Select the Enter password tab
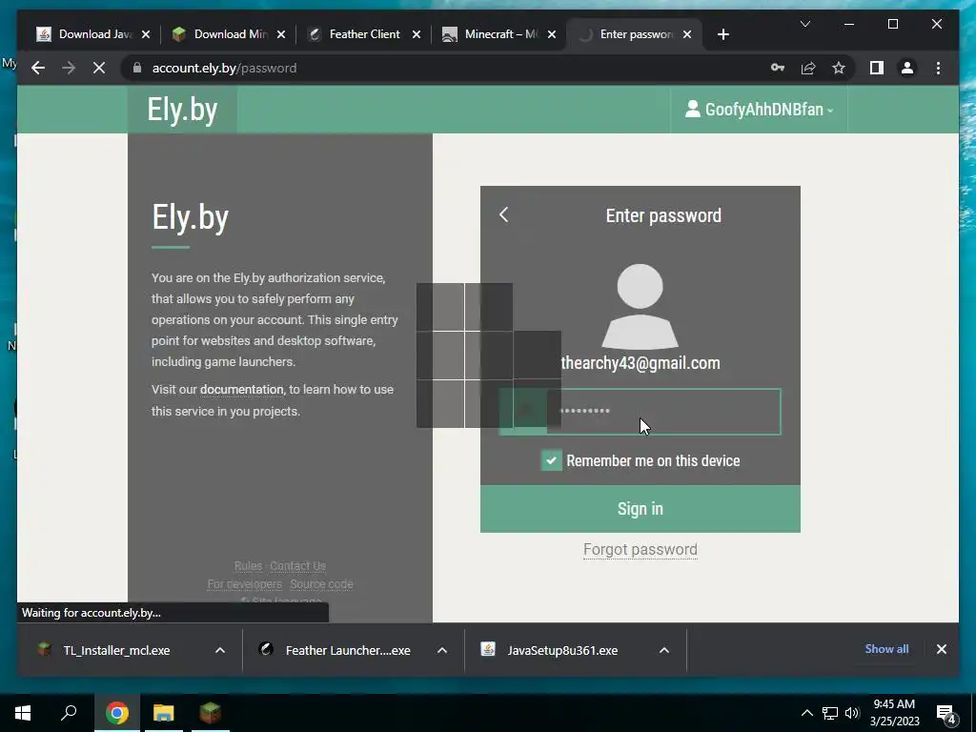 (x=634, y=34)
